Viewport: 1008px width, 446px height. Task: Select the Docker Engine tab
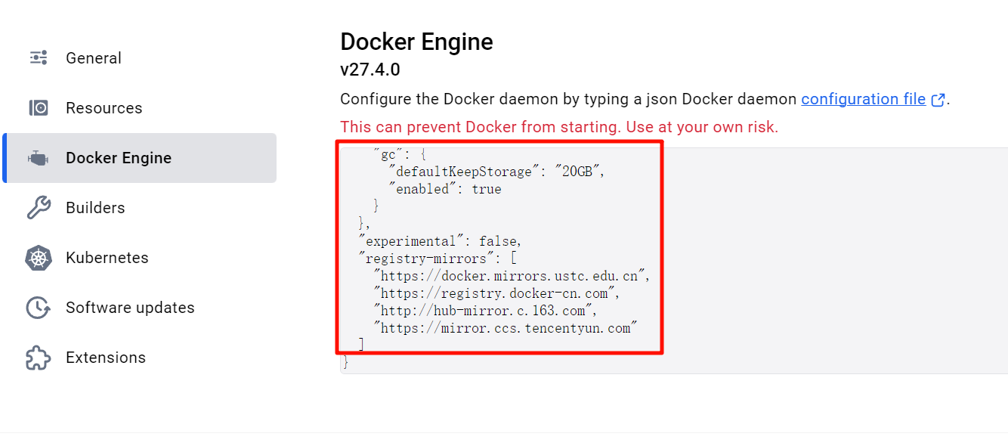pos(139,158)
